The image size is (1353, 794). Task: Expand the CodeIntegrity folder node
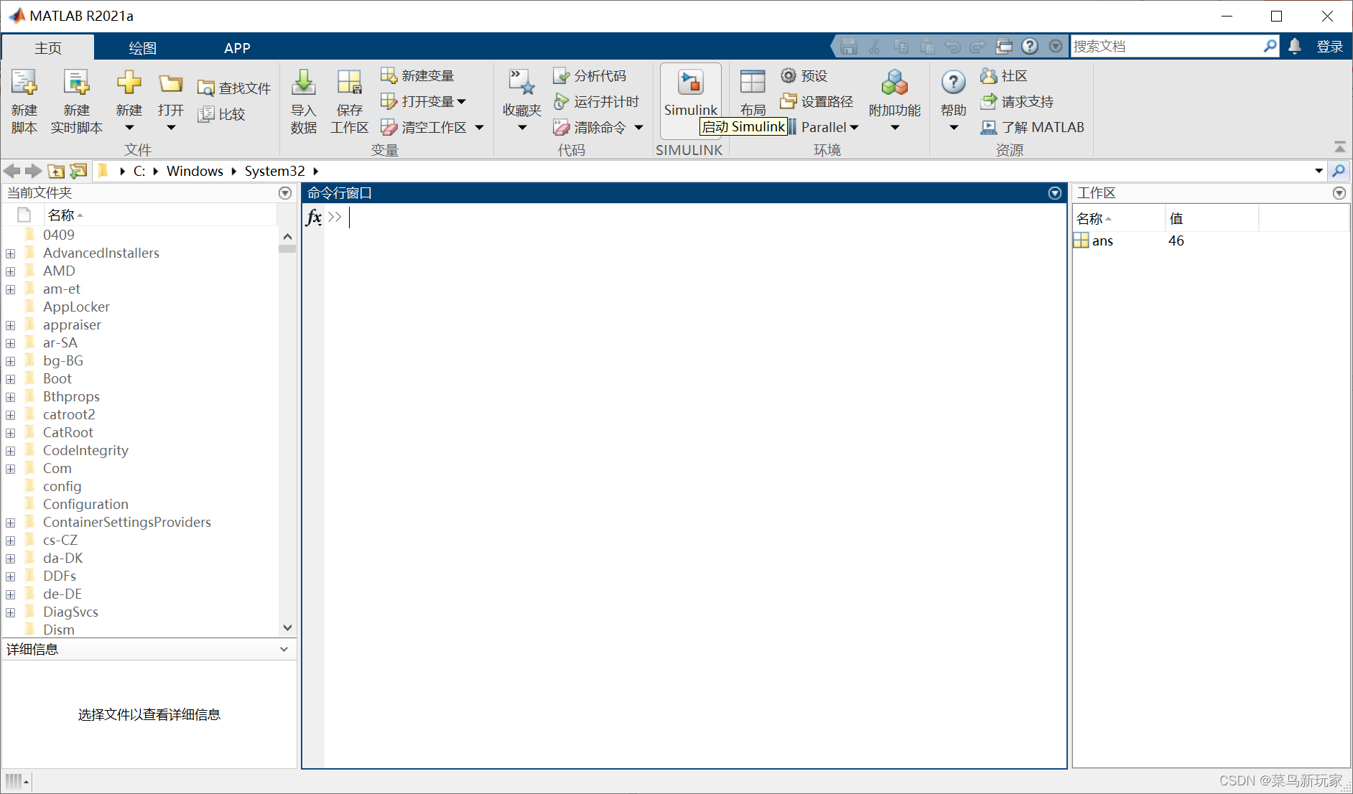(11, 451)
